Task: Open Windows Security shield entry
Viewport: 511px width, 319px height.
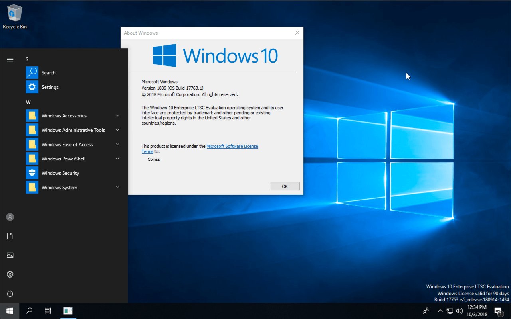Action: point(73,173)
